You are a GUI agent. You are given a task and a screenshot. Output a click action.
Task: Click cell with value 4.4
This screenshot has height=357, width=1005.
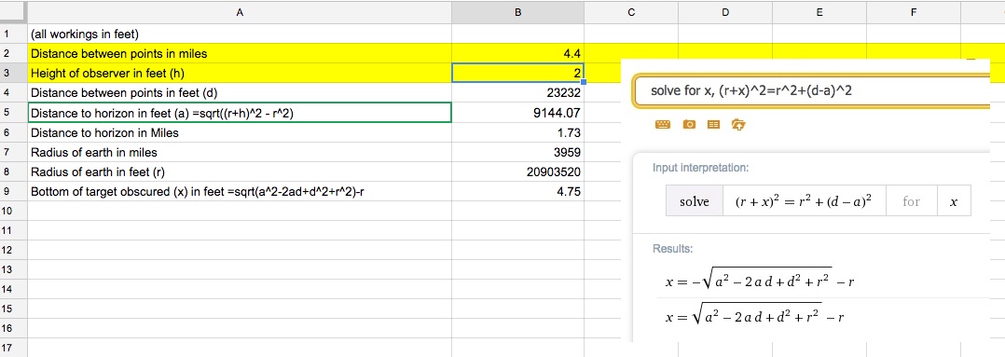point(518,53)
